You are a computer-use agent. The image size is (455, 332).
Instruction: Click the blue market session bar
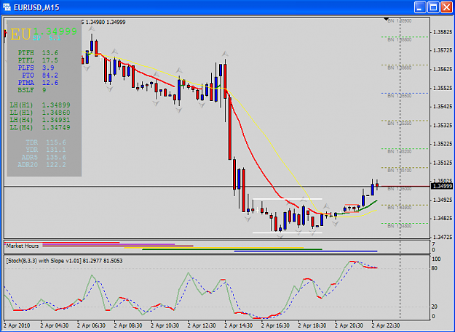306,251
